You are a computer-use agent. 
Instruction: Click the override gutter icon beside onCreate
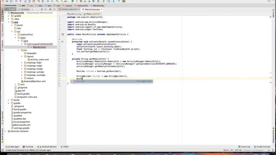(x=63, y=42)
